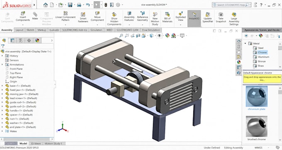Open the Motion Study 1 tab
The image size is (282, 150).
[x=53, y=143]
